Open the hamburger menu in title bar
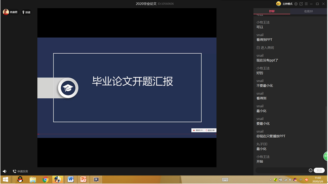 306,4
